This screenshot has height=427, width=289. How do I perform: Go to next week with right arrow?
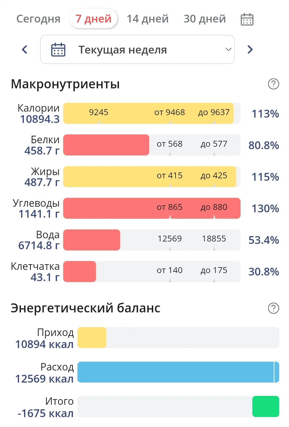(250, 50)
